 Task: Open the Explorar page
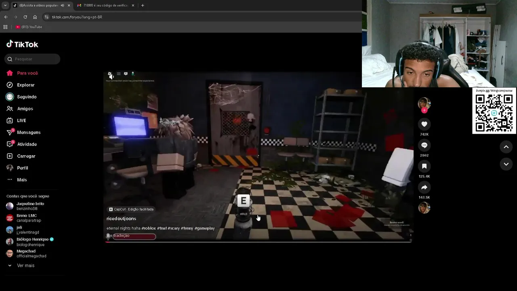click(21, 85)
